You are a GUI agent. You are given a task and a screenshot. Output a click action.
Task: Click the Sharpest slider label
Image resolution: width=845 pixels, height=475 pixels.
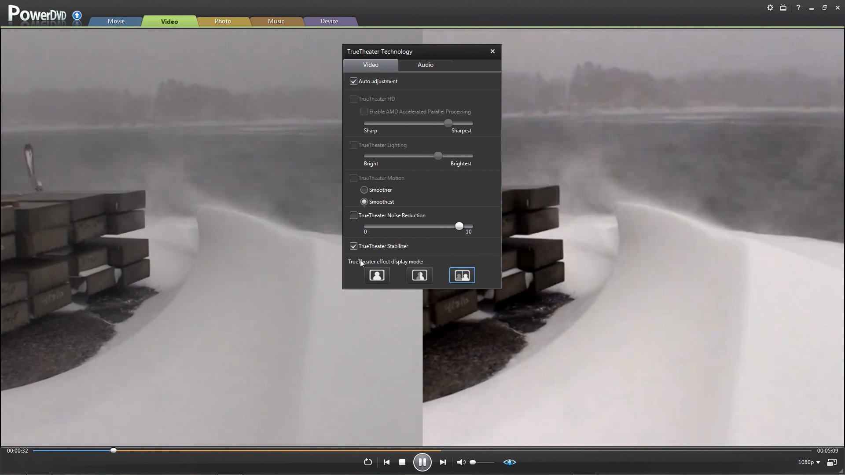click(x=461, y=131)
